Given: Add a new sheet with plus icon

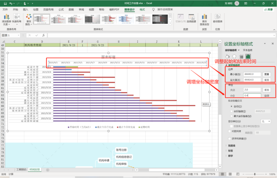Looking at the screenshot, I should [48, 170].
